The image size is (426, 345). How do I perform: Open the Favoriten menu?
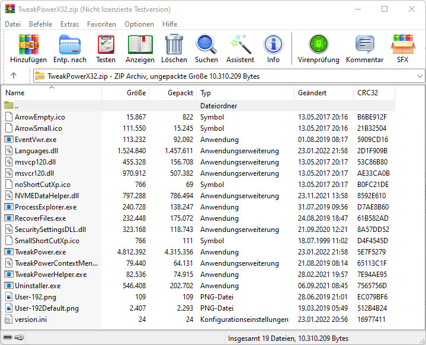[x=101, y=24]
